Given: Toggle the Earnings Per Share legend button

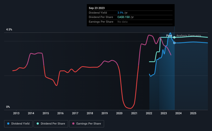Looking at the screenshot, I should coord(87,124).
